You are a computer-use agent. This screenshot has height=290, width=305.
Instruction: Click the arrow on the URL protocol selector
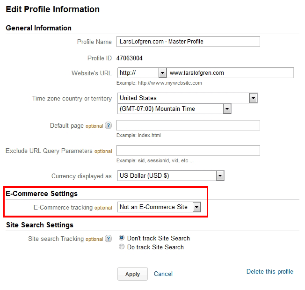click(162, 73)
